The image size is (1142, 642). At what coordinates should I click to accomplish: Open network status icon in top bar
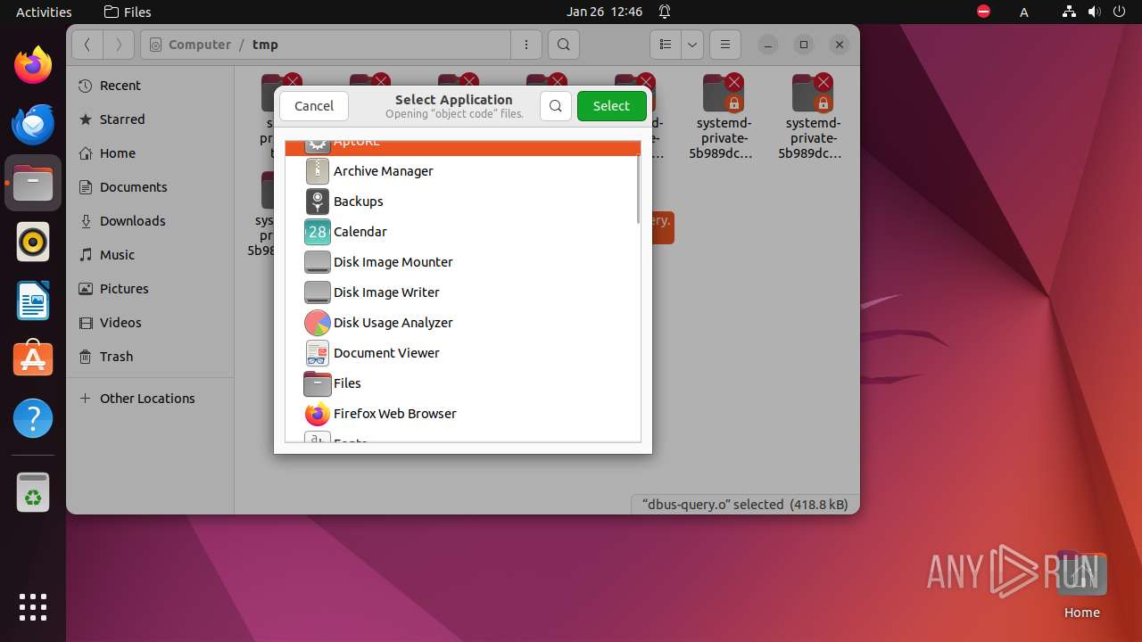1069,12
